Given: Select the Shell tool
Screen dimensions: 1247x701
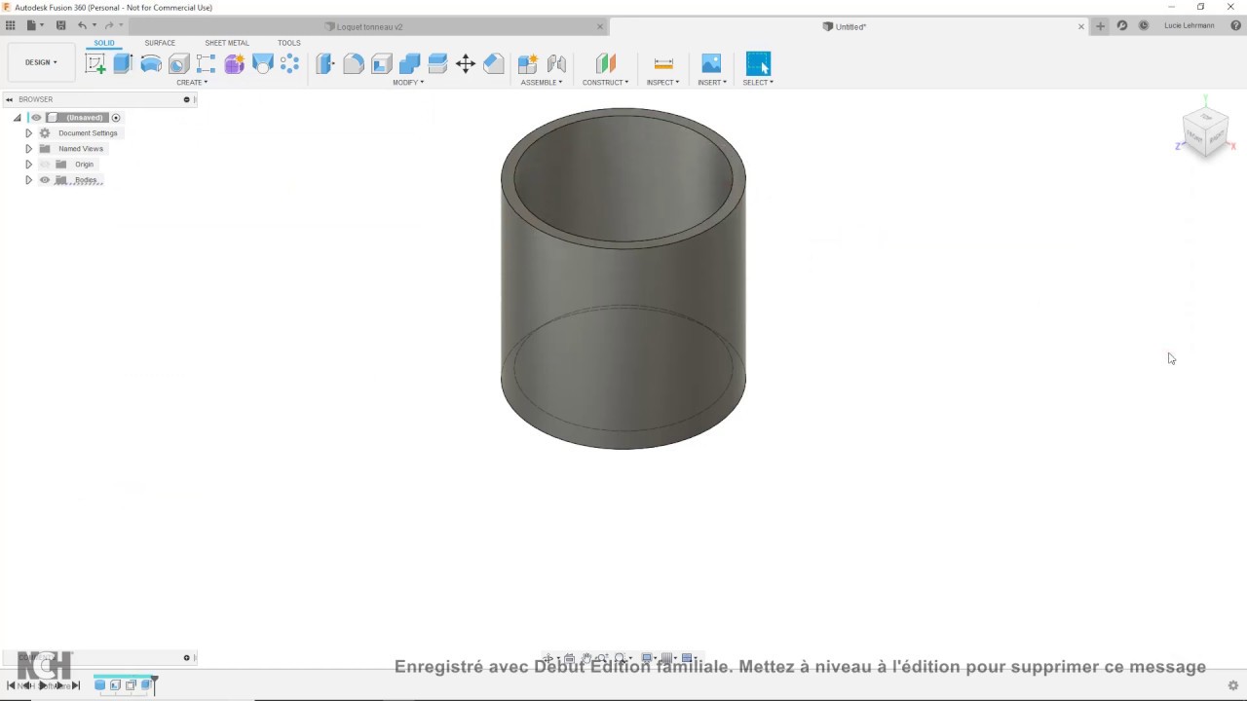Looking at the screenshot, I should point(381,64).
